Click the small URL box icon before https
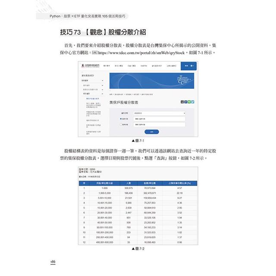This screenshot has width=276, height=276. tap(95, 53)
